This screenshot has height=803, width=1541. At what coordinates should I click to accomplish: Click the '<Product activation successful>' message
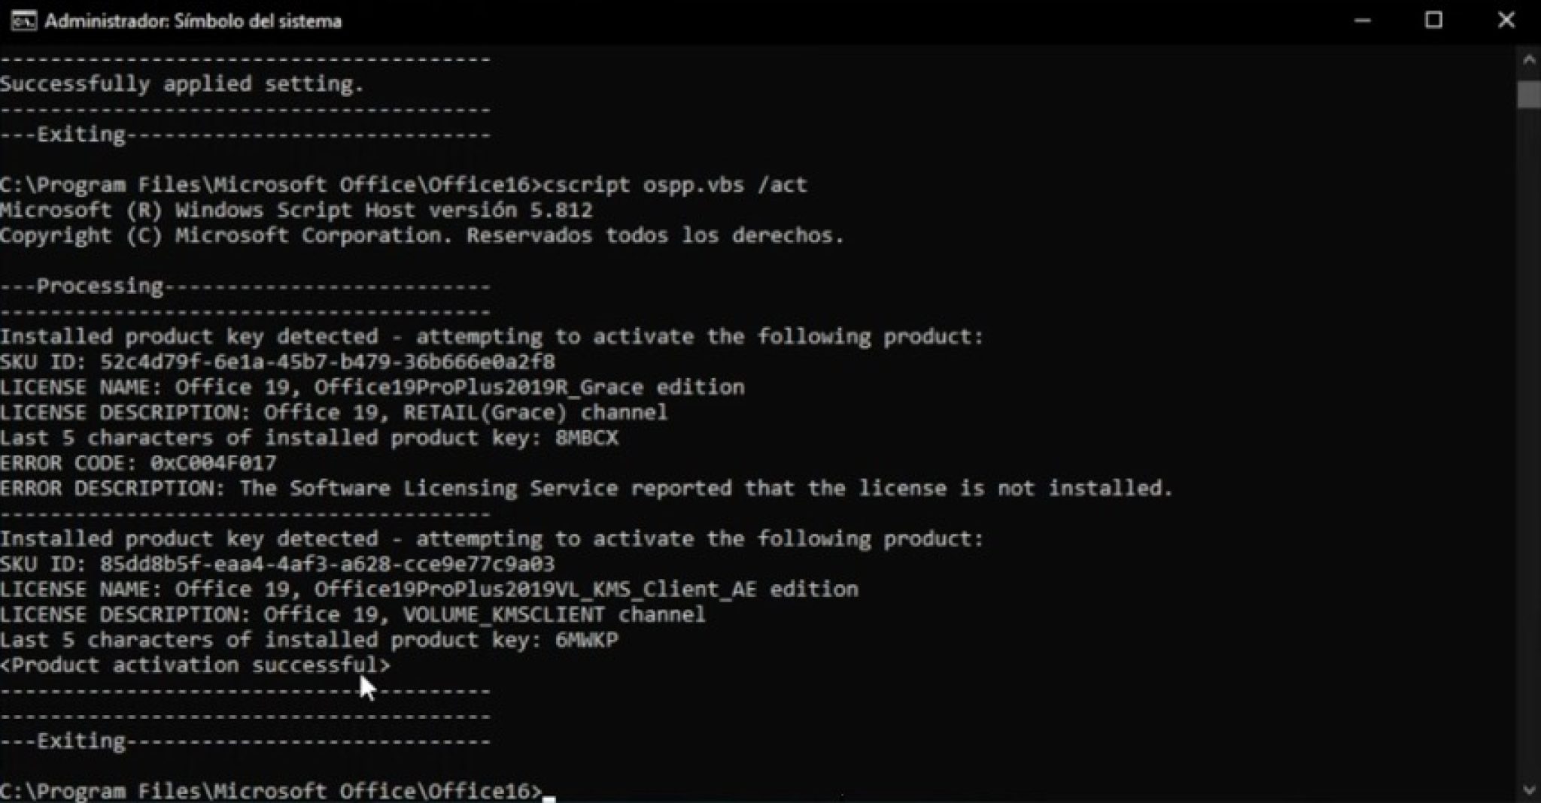(x=196, y=665)
